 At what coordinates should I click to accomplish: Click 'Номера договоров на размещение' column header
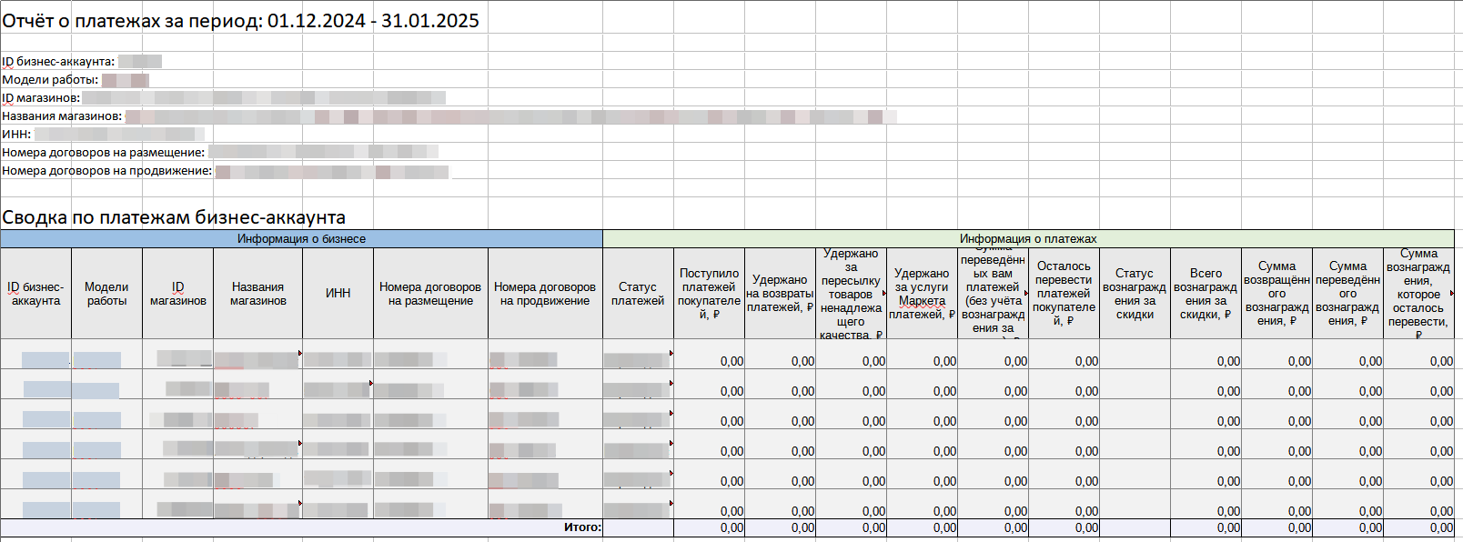tap(430, 294)
